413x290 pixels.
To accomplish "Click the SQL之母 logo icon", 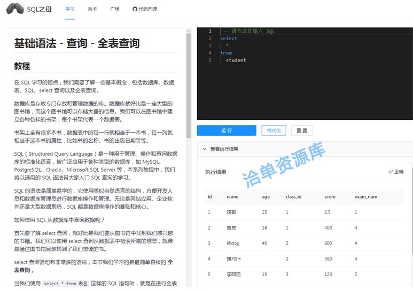I will (15, 9).
